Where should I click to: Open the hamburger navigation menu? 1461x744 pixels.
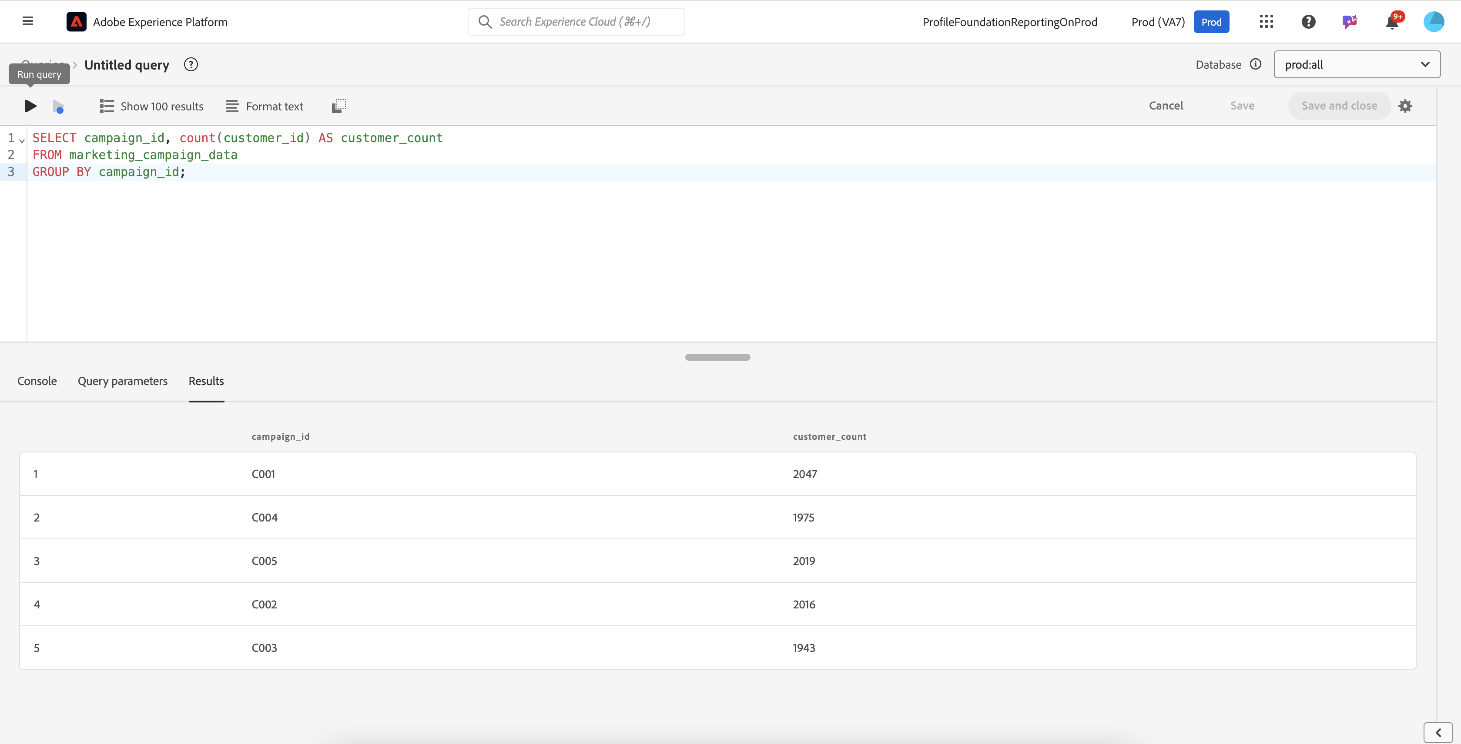pos(28,22)
